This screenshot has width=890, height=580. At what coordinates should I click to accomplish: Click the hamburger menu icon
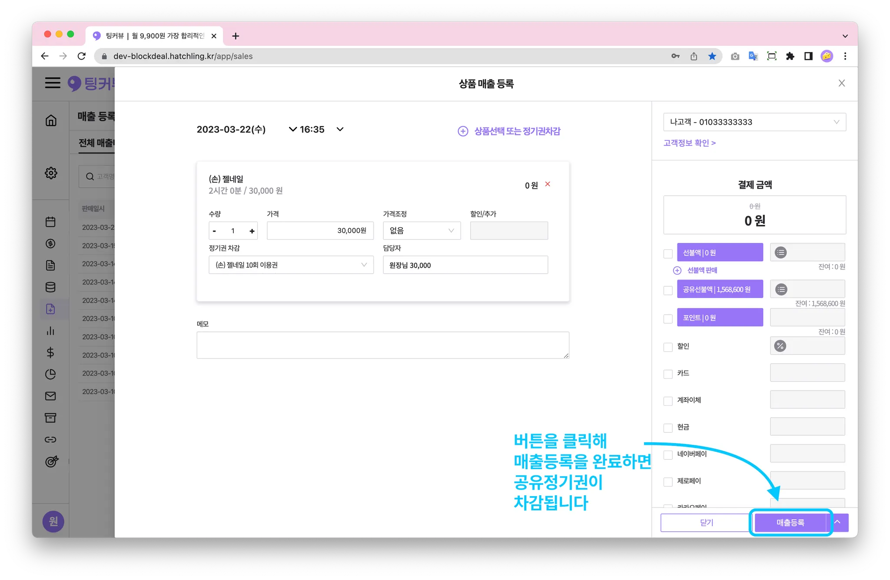point(53,83)
